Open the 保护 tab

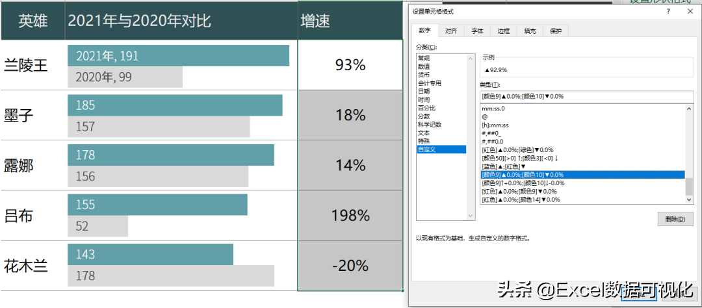click(x=556, y=31)
